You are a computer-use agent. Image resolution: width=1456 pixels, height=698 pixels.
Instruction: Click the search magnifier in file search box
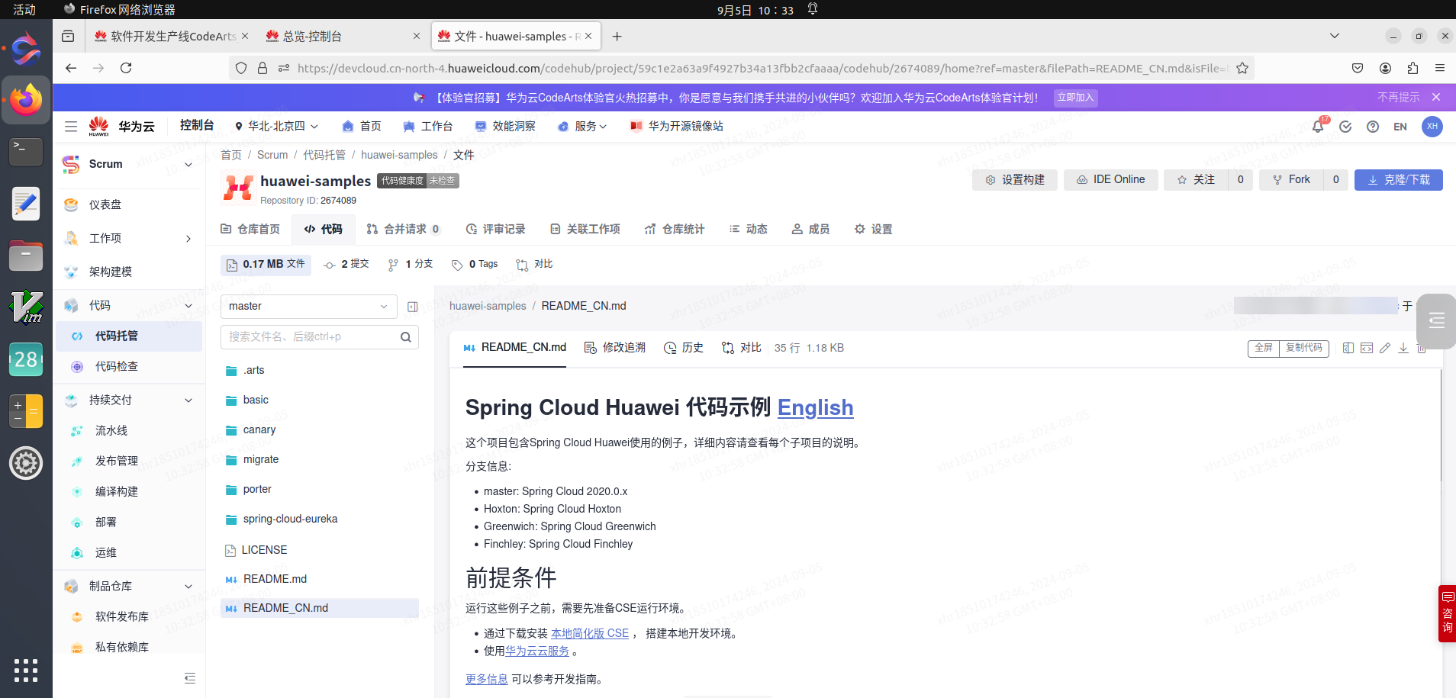coord(406,337)
